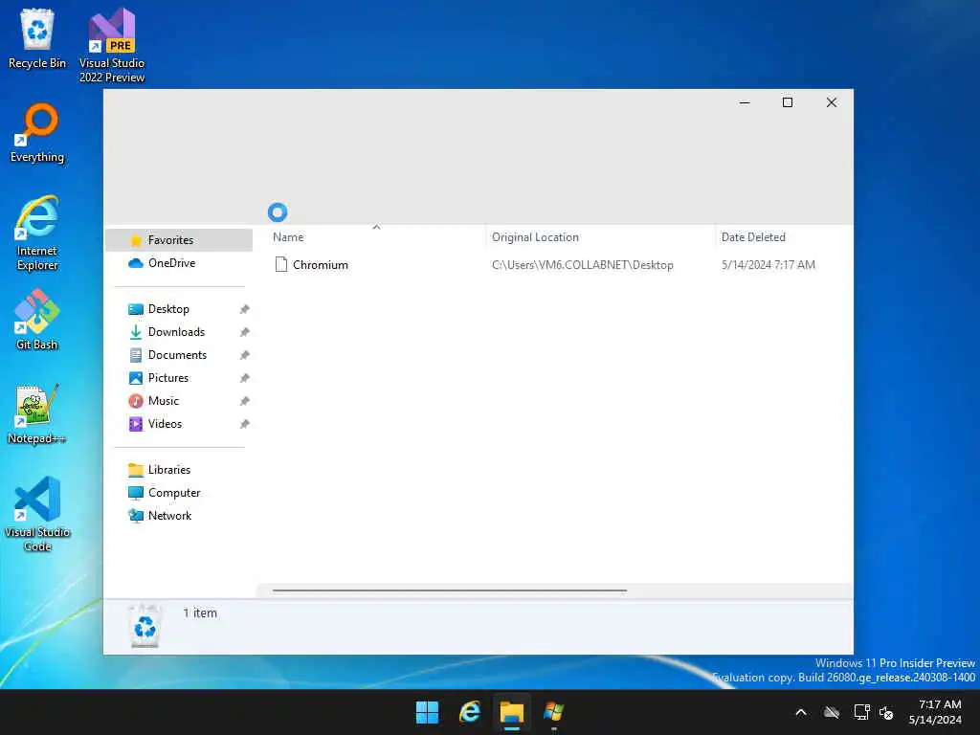Go to Music folder
980x735 pixels.
[164, 401]
